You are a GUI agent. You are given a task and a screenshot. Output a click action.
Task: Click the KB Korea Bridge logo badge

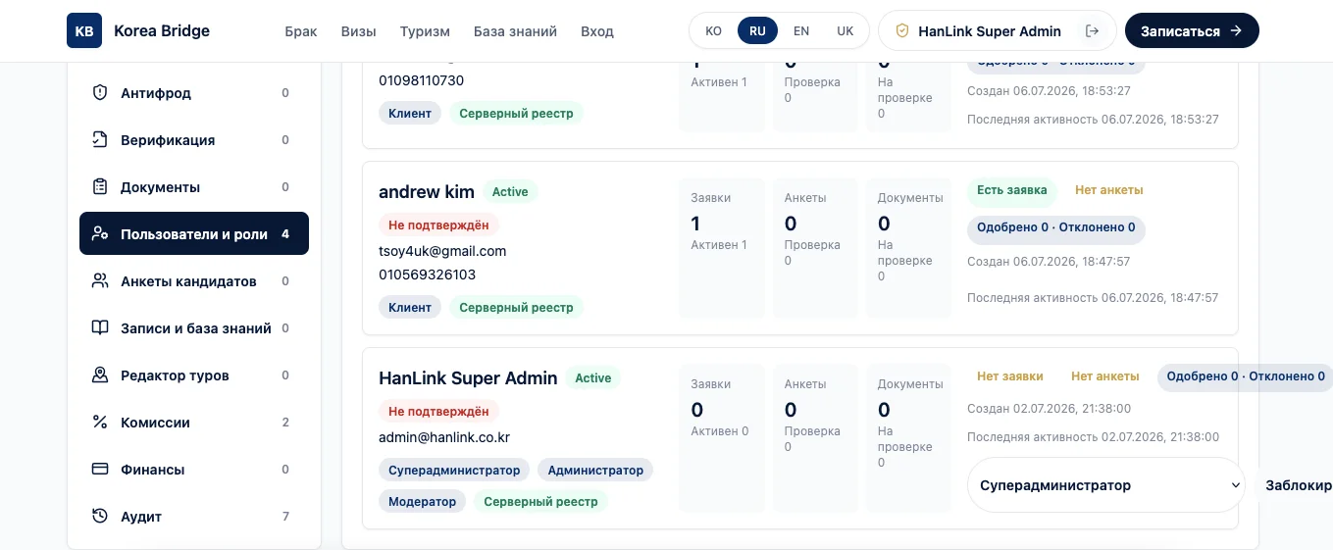pos(84,30)
